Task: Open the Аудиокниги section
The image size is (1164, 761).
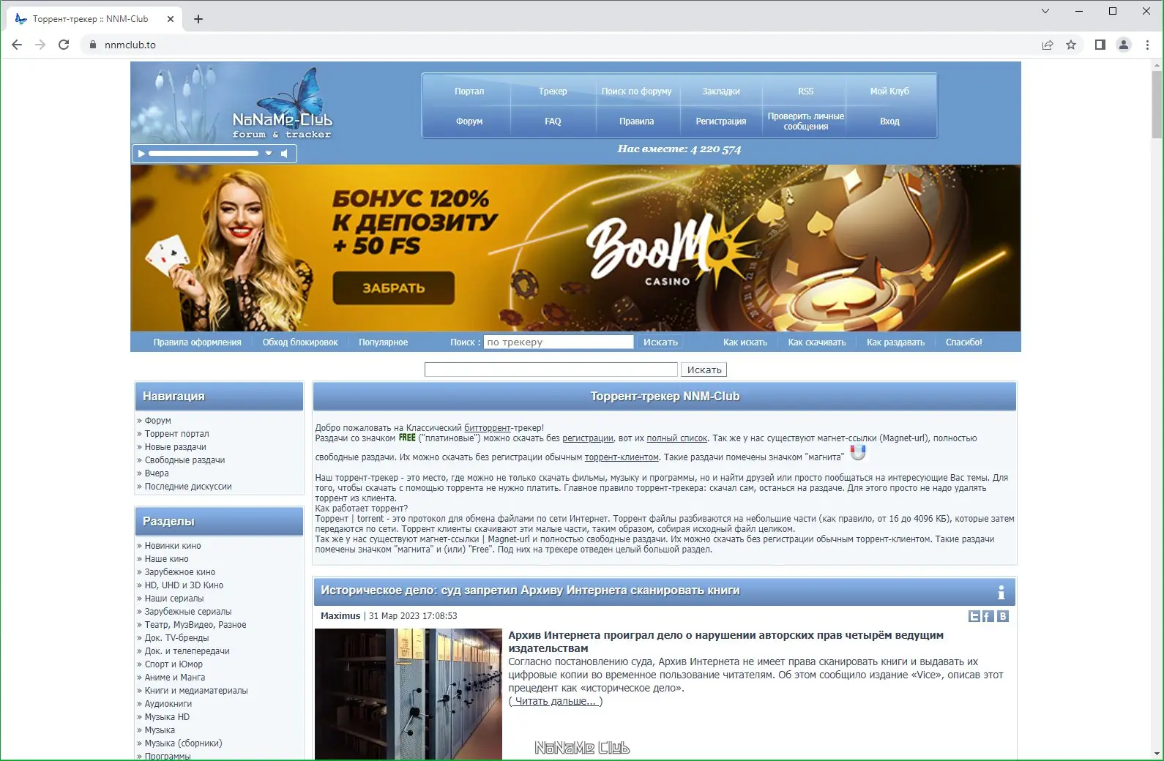Action: (168, 704)
